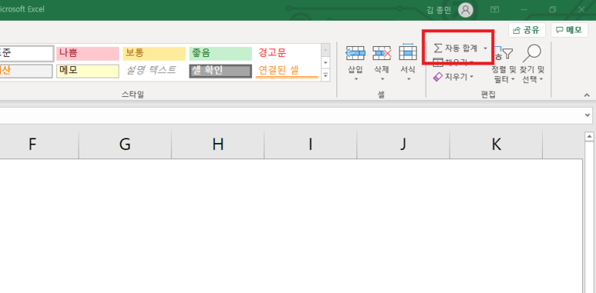The width and height of the screenshot is (596, 293).
Task: Expand the formula bar
Action: 588,115
